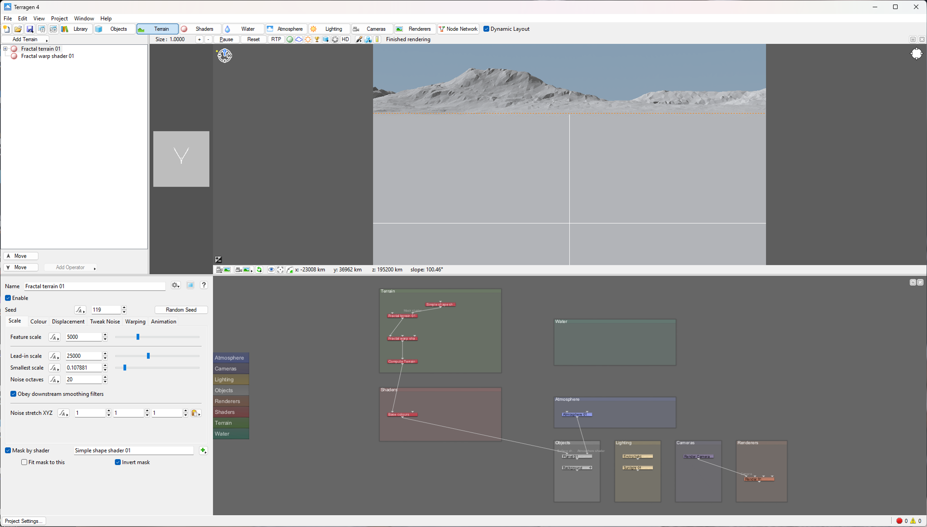The height and width of the screenshot is (527, 927).
Task: Open the 3D preview icon
Action: point(53,29)
